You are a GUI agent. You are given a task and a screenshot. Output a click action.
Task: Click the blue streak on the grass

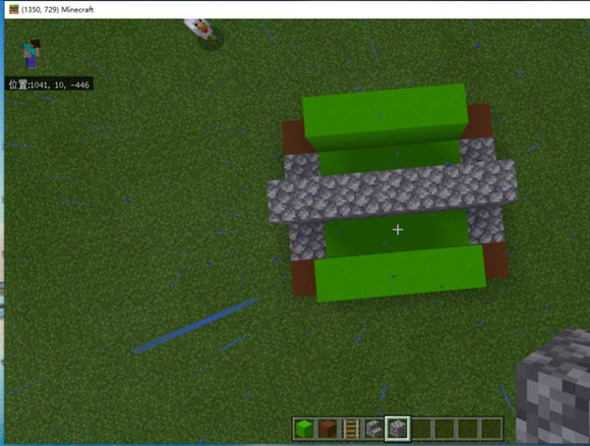coord(195,325)
